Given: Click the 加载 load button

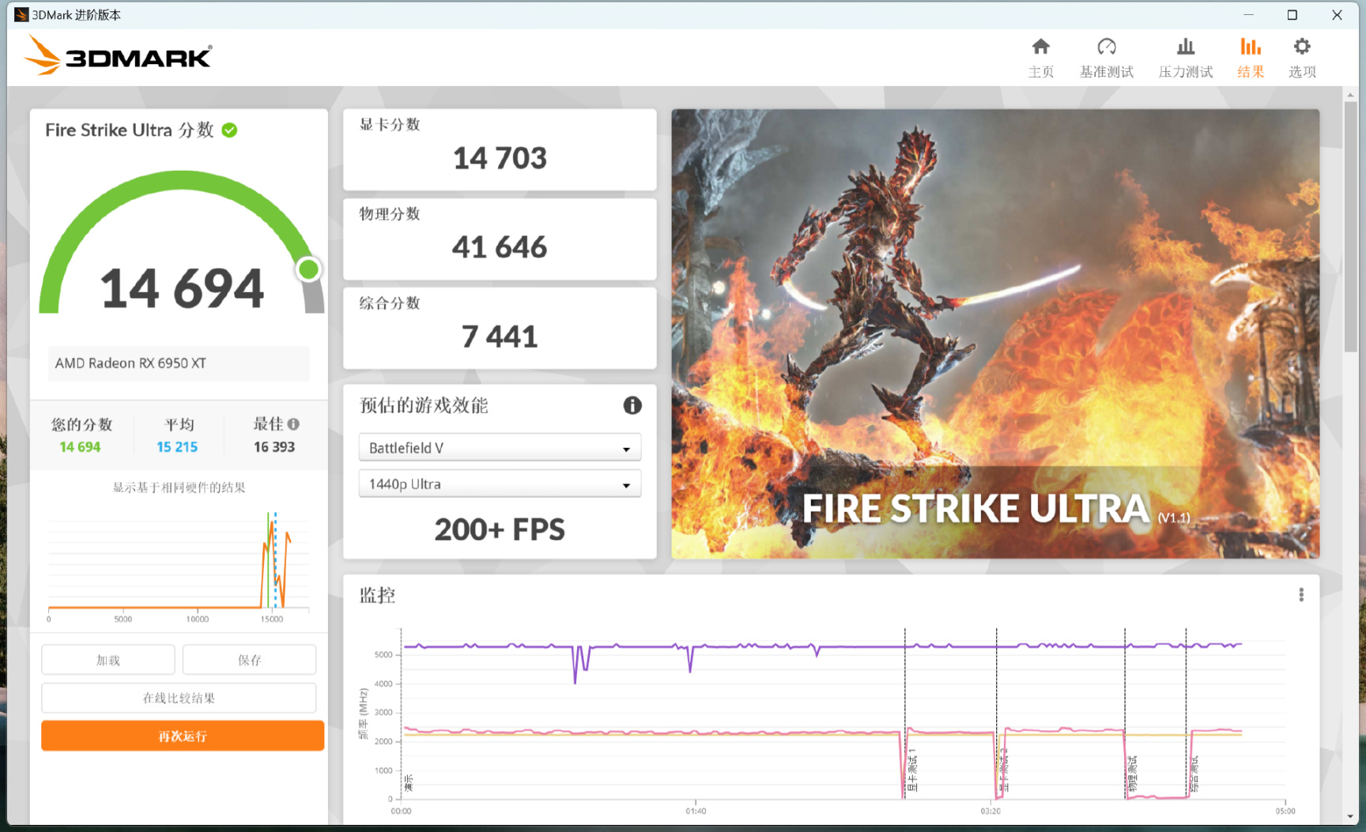Looking at the screenshot, I should [108, 660].
